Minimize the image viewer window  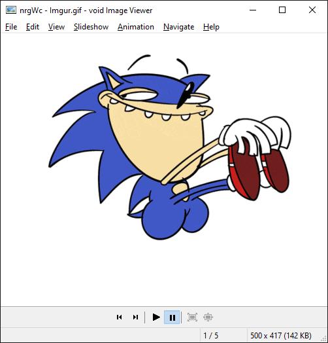(253, 10)
